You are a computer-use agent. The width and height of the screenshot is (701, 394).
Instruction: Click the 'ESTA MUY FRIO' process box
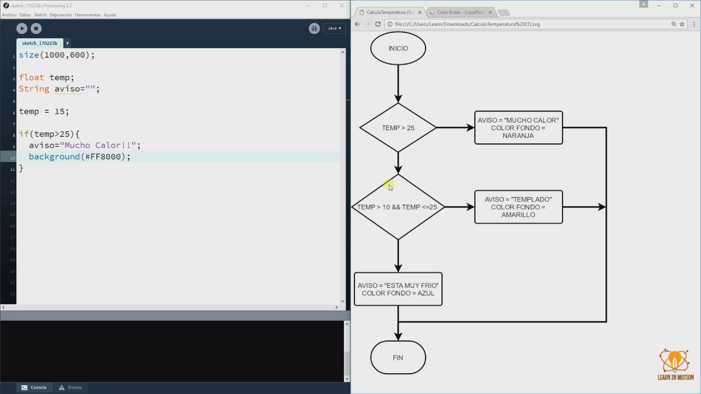(x=398, y=289)
